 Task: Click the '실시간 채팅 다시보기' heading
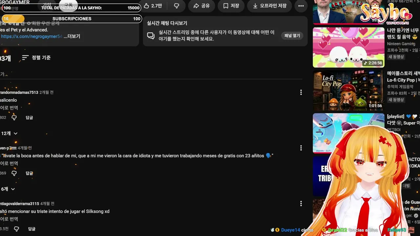pyautogui.click(x=167, y=23)
